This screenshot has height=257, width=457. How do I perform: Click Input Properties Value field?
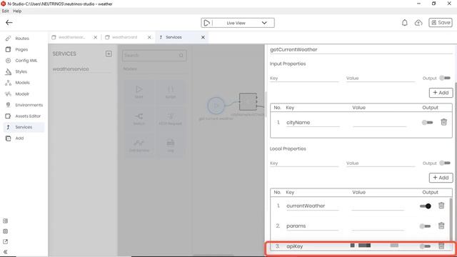tap(381, 78)
